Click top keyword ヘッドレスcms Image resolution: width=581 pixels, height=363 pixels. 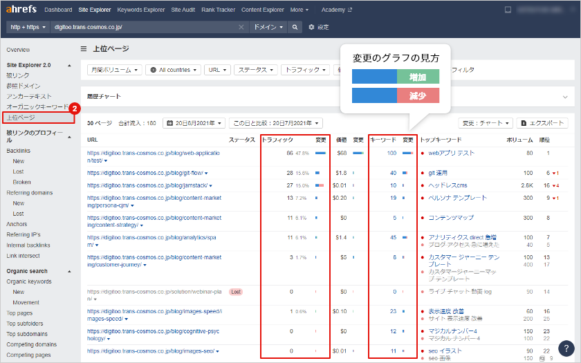[448, 185]
